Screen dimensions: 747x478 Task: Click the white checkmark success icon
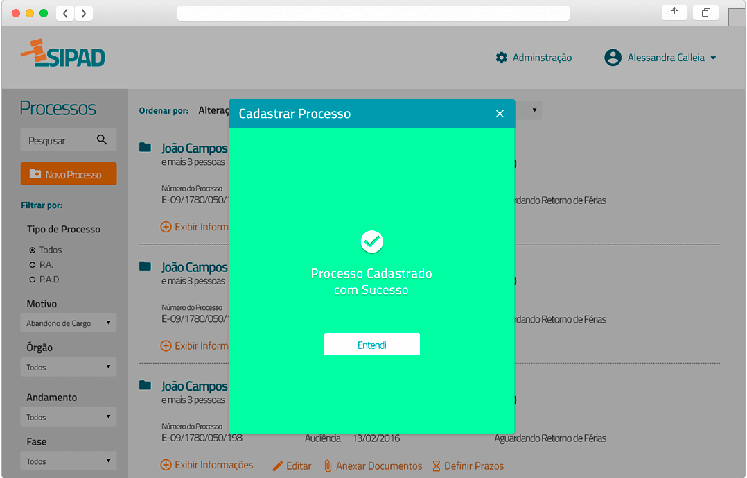coord(372,241)
